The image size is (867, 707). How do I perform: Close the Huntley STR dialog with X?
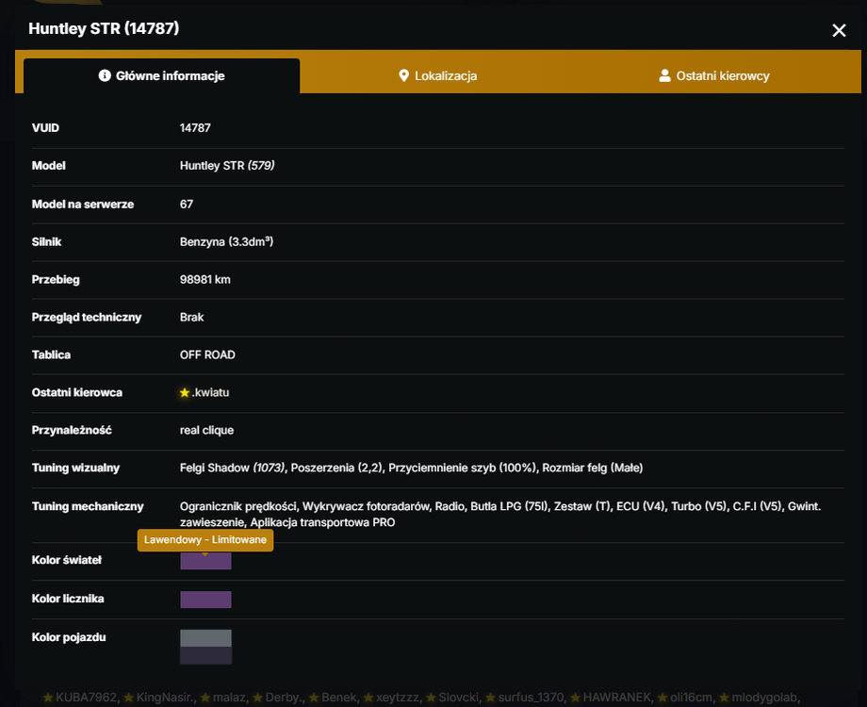click(x=839, y=30)
